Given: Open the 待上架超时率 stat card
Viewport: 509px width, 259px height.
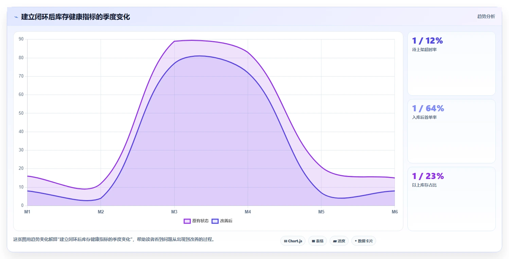Looking at the screenshot, I should (451, 63).
